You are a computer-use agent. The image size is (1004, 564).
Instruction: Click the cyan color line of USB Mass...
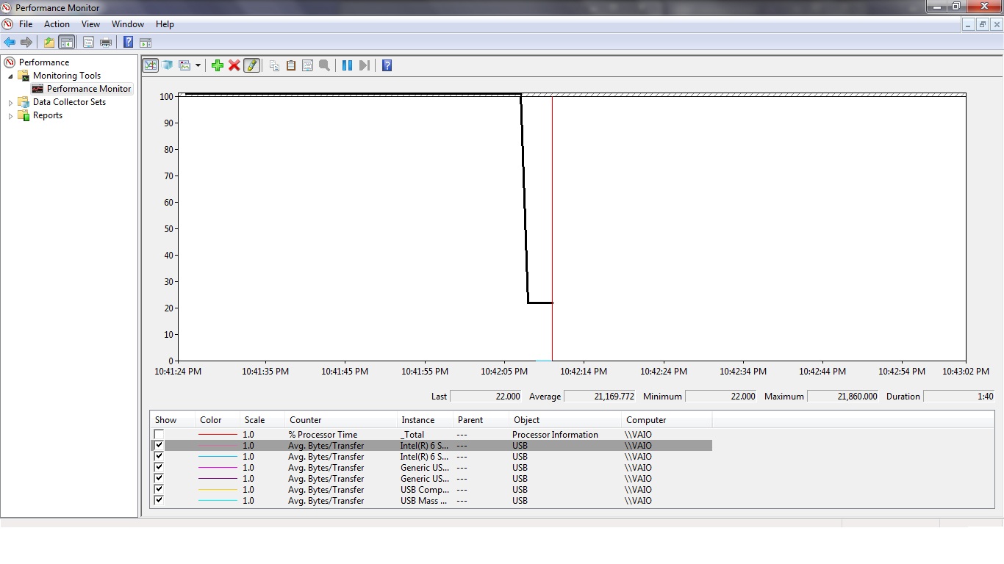(218, 501)
